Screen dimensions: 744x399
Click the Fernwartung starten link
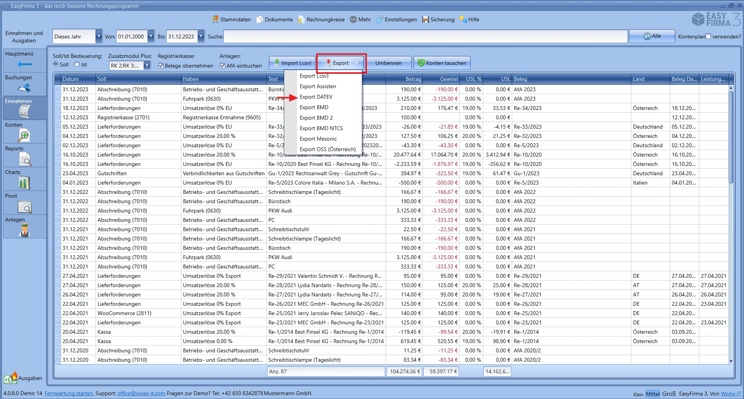pos(69,393)
